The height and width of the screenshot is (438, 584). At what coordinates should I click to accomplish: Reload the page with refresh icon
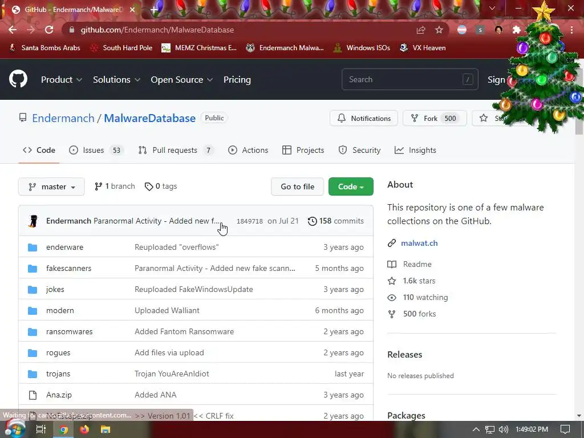49,30
